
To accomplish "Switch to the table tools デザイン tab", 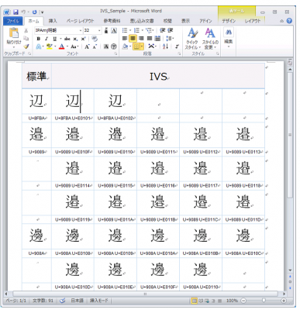I will click(229, 21).
